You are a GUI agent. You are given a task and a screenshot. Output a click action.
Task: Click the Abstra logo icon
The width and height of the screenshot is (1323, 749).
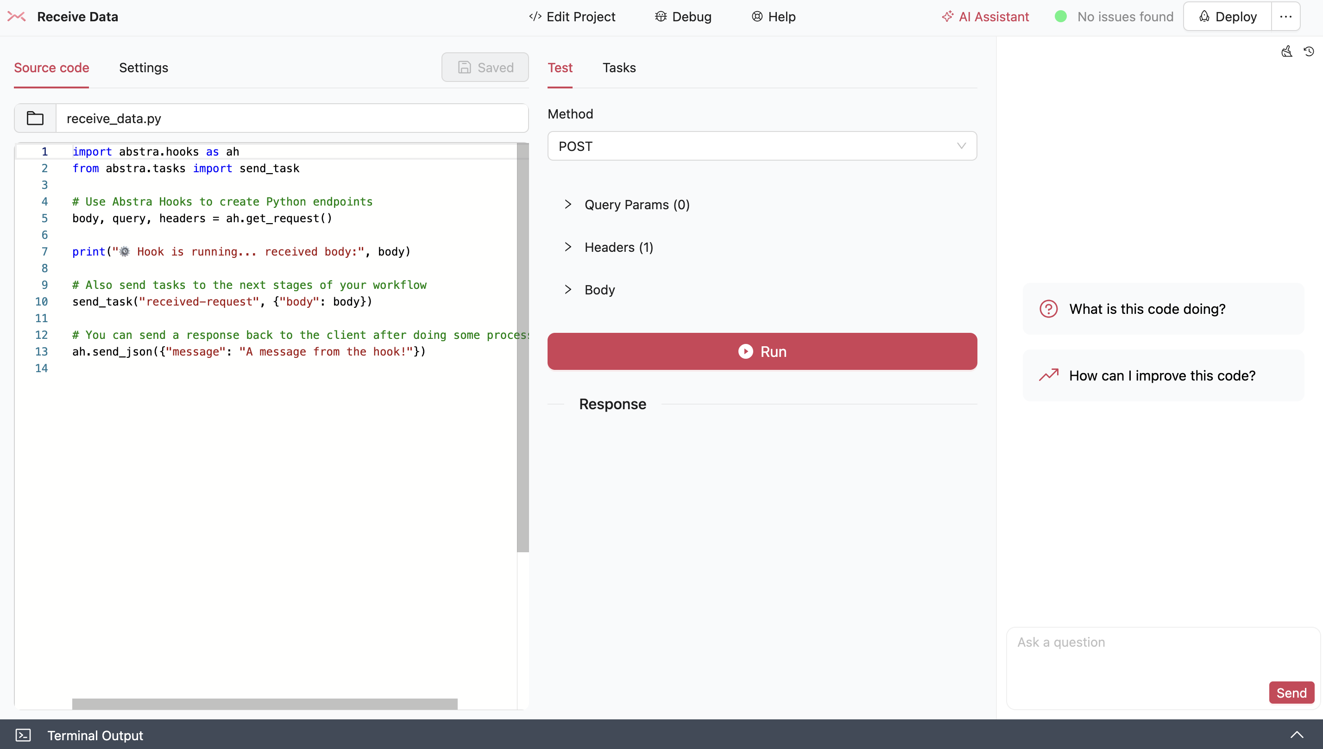[17, 17]
